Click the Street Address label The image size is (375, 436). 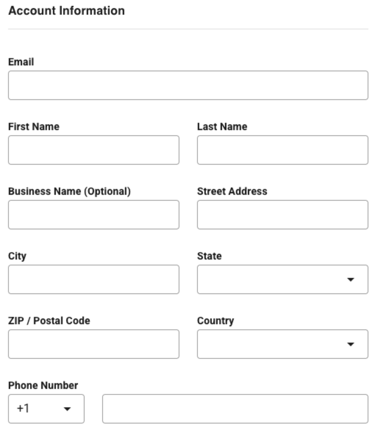click(x=232, y=191)
